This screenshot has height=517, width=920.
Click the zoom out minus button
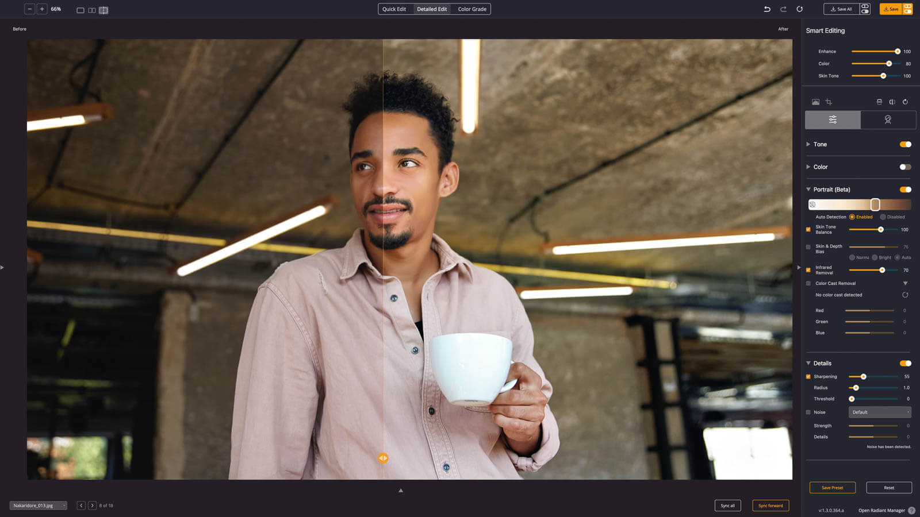[30, 9]
